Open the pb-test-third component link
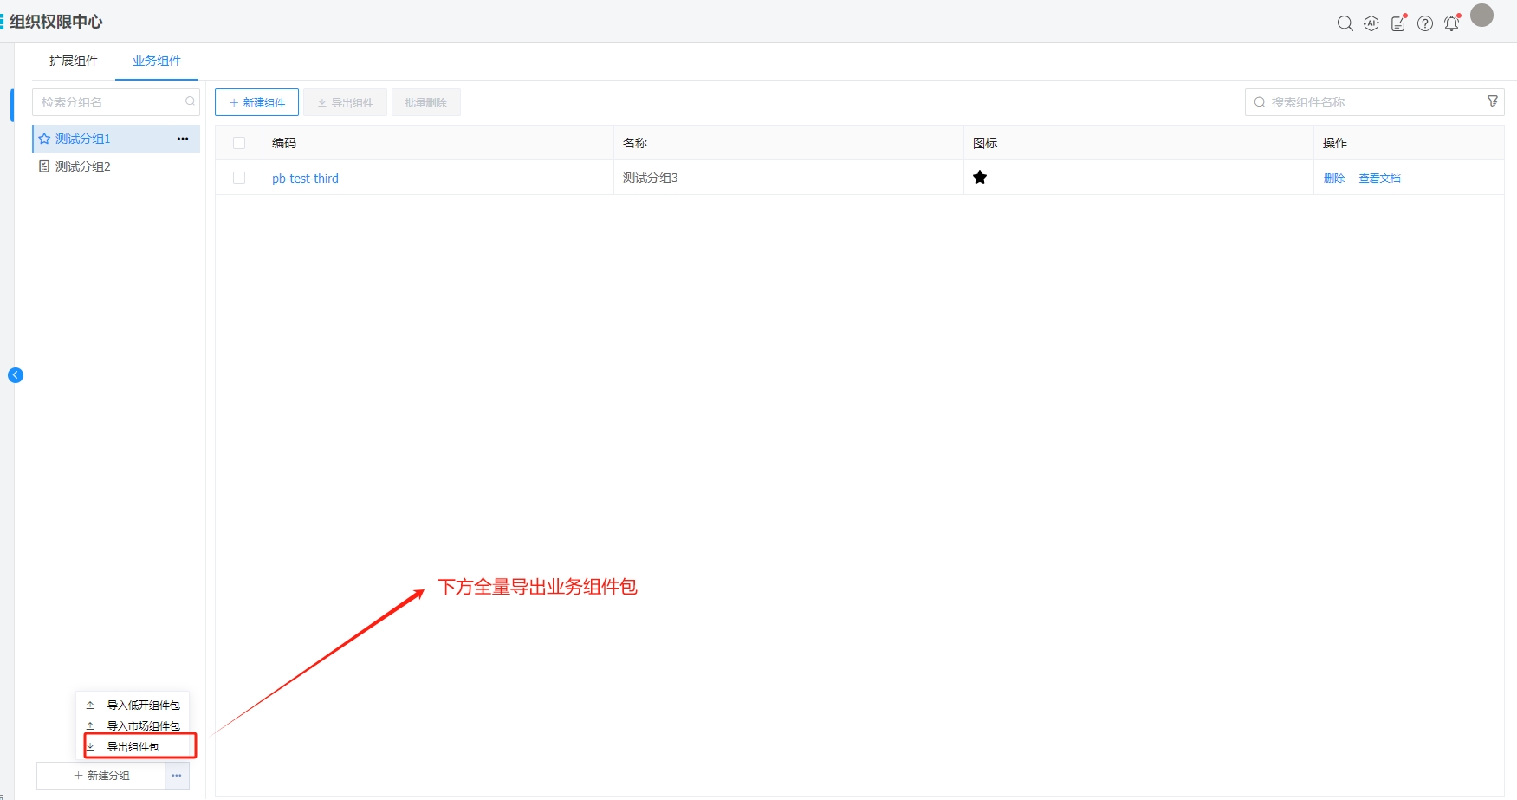This screenshot has width=1517, height=800. [305, 179]
